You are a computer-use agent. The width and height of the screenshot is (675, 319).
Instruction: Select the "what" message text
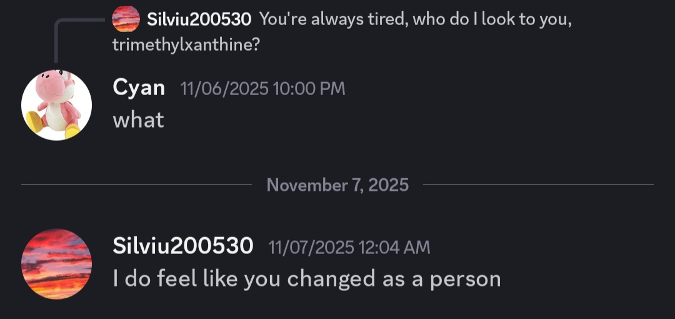(138, 119)
